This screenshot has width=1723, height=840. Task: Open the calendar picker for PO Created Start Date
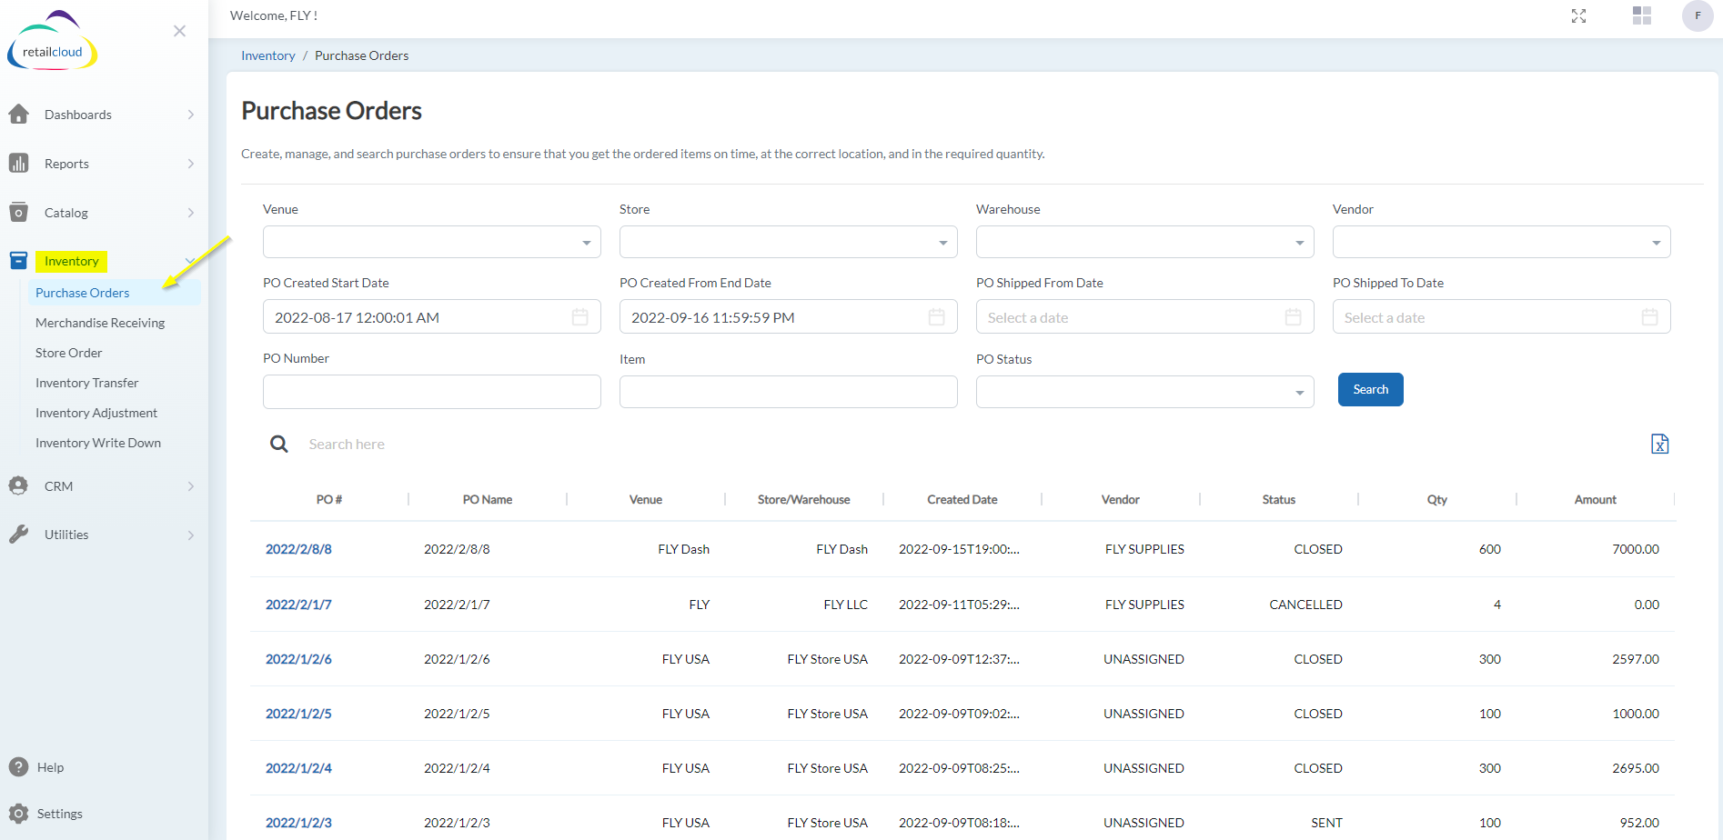coord(580,316)
